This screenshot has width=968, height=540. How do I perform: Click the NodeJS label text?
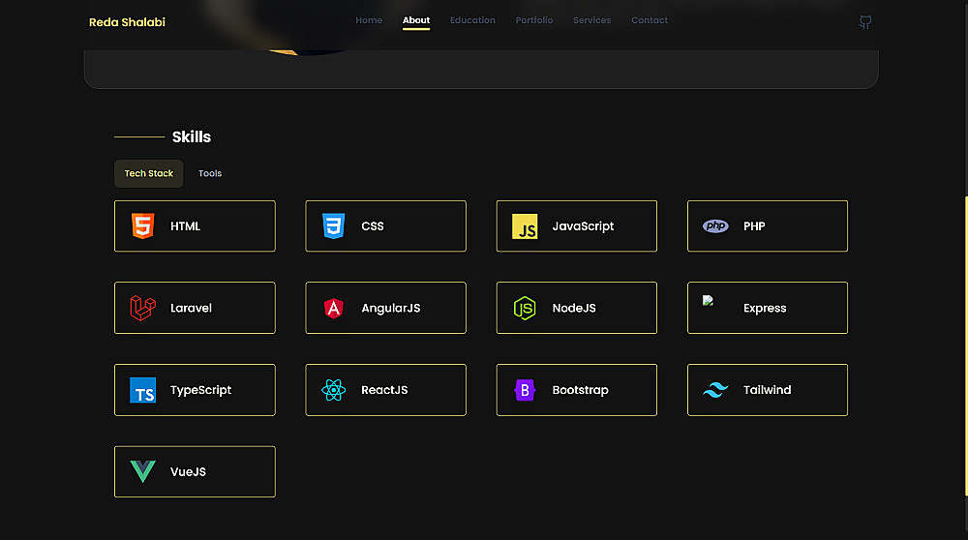coord(574,308)
